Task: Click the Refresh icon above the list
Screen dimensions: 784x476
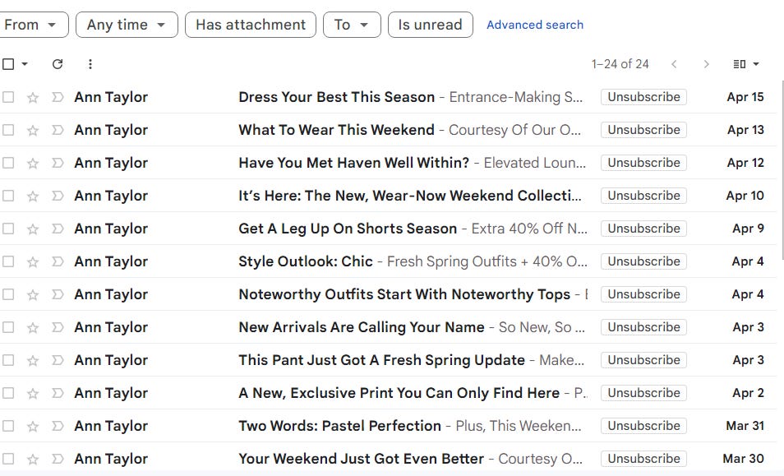Action: point(58,64)
